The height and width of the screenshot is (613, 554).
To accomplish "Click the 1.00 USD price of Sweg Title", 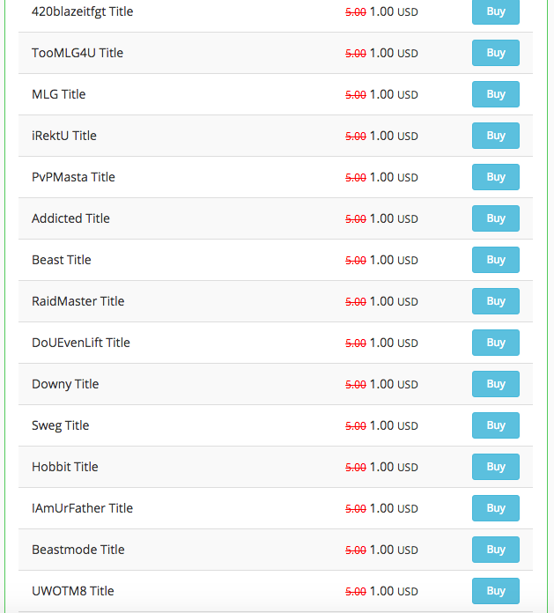I will tap(393, 425).
